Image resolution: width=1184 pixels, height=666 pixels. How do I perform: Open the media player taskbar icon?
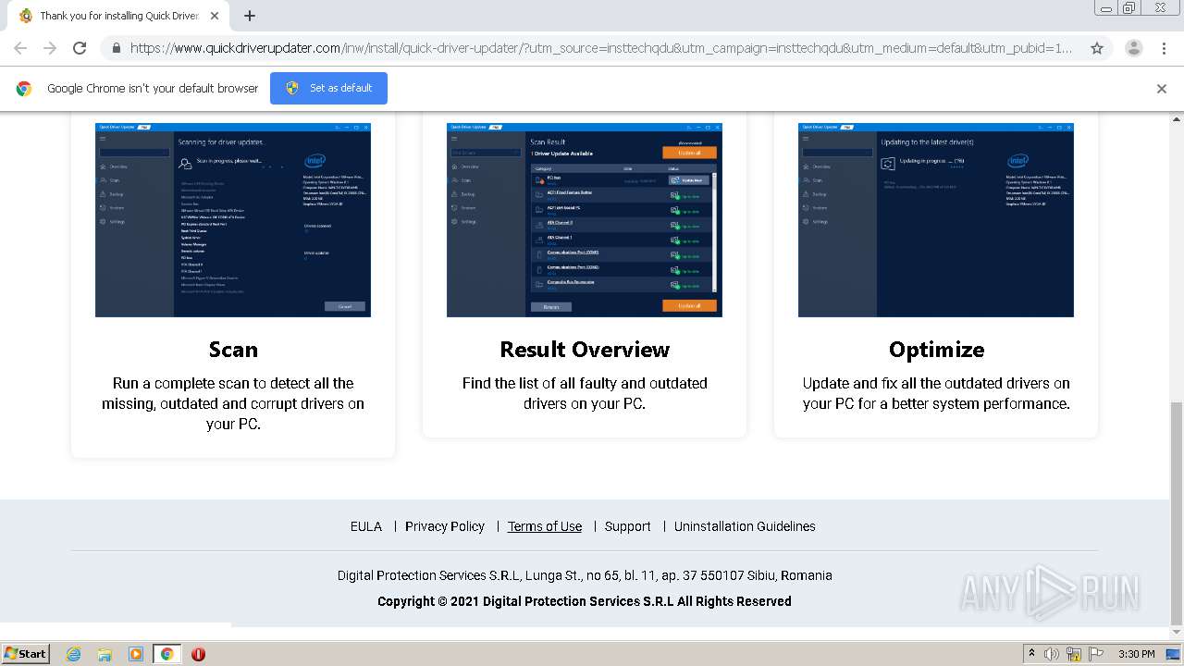click(136, 654)
